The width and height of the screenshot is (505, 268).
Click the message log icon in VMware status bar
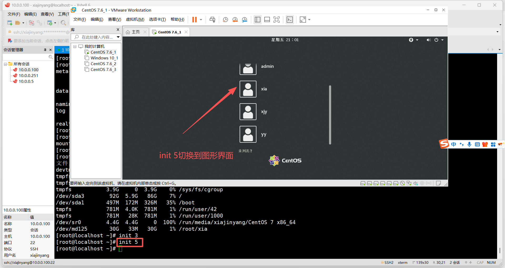[x=438, y=183]
